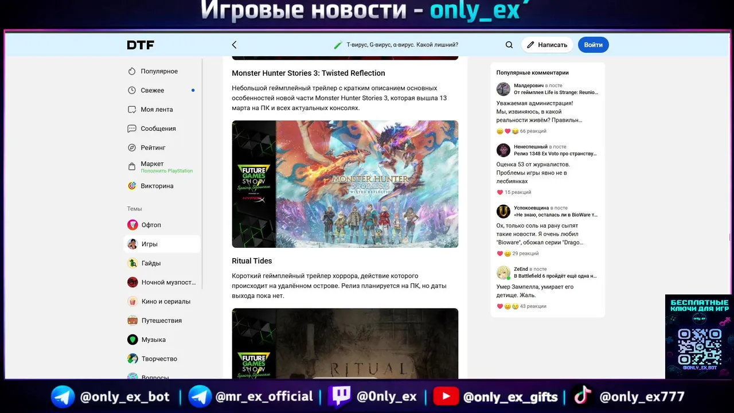
Task: Click the Умер Зампелла comment text
Action: pos(535,291)
